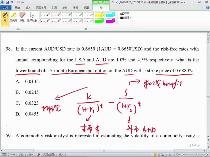210x157 pixels.
Task: Click the Save icon in quick access toolbar
Action: pyautogui.click(x=7, y=2)
